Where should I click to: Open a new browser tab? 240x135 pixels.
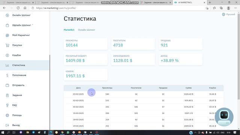coord(210,3)
